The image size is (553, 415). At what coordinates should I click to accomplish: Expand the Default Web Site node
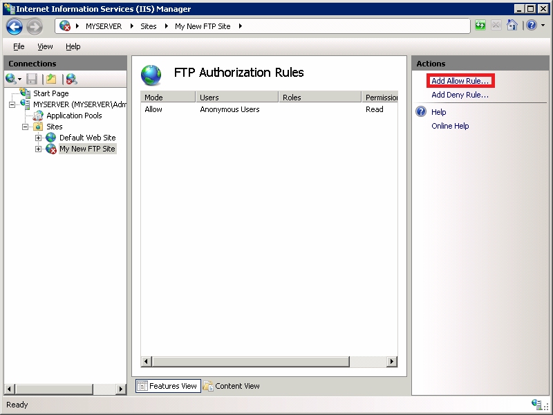[38, 138]
